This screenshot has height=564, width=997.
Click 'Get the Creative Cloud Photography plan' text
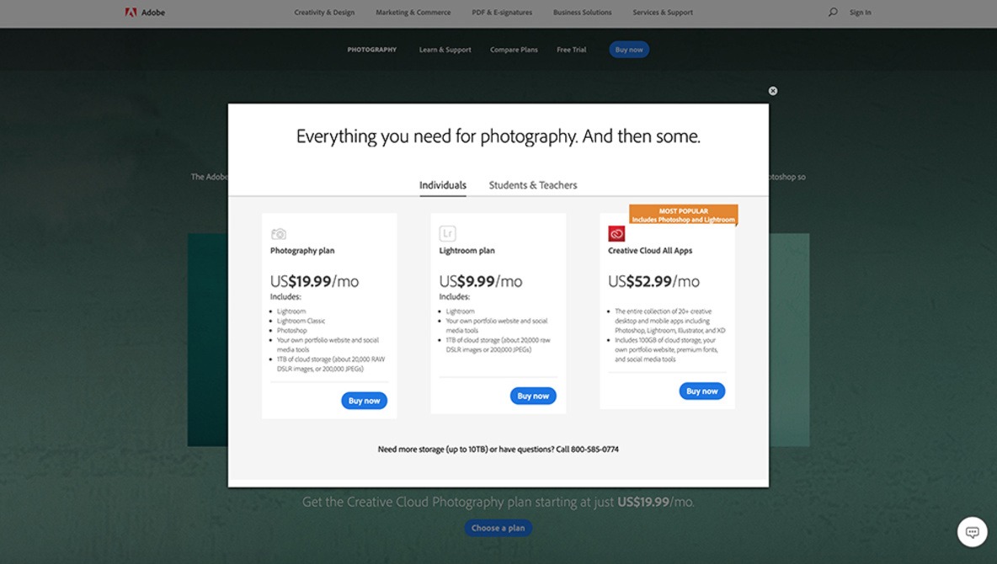(498, 502)
